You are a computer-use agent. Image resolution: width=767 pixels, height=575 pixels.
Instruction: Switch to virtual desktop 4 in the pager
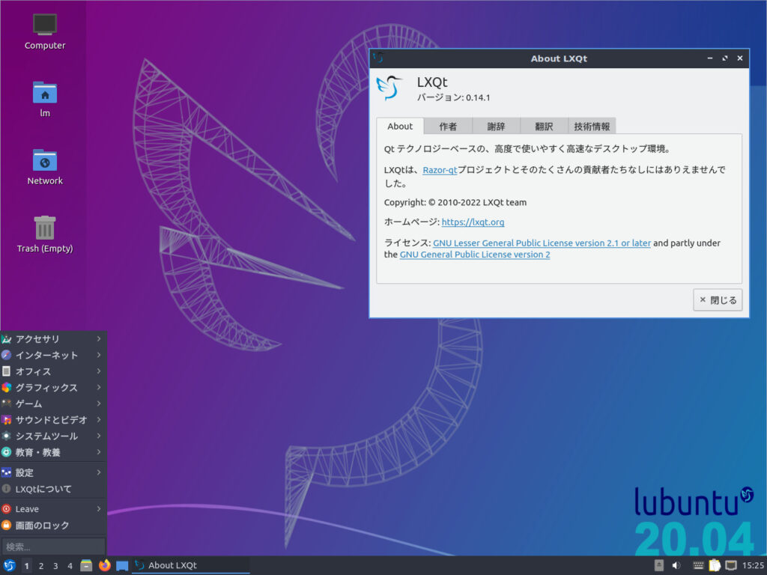(x=70, y=565)
